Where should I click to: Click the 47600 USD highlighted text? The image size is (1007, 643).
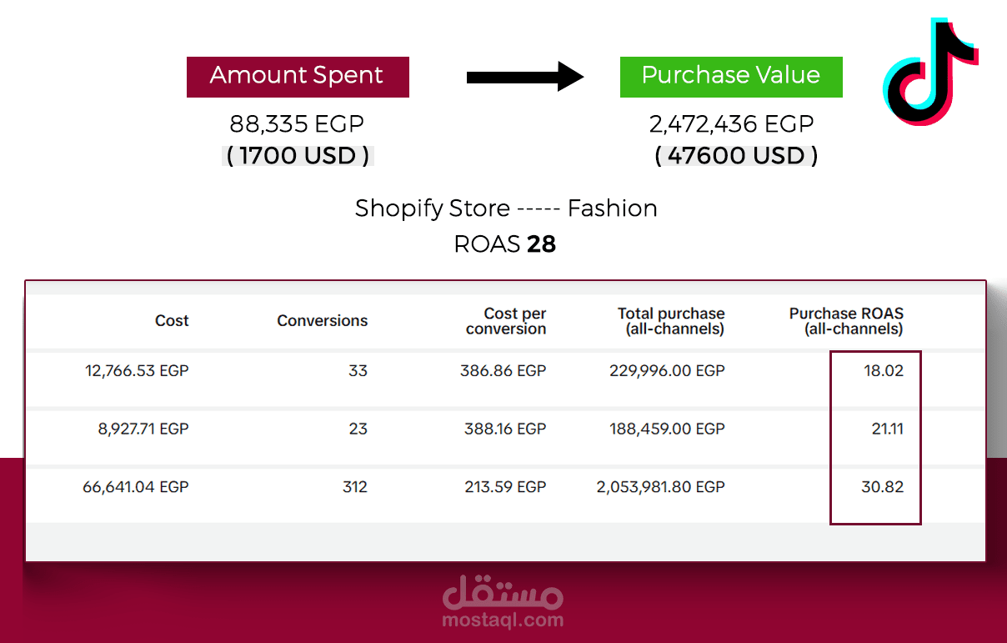click(x=736, y=156)
